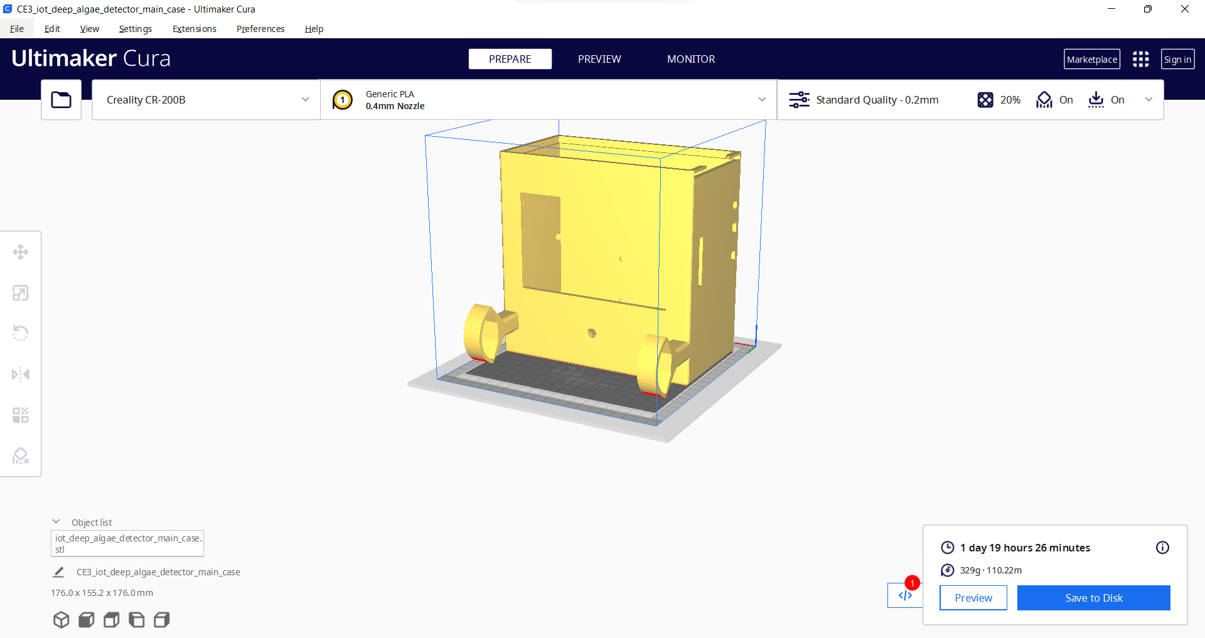Switch to the MONITOR stage tab

pyautogui.click(x=691, y=59)
